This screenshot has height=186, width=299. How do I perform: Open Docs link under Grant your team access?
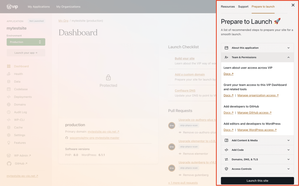click(228, 95)
